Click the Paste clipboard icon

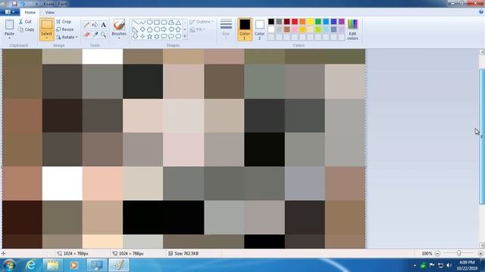[x=9, y=24]
